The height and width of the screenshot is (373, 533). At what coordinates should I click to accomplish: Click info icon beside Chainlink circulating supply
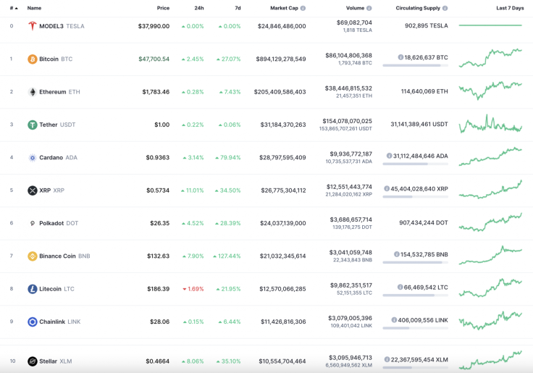coord(394,320)
